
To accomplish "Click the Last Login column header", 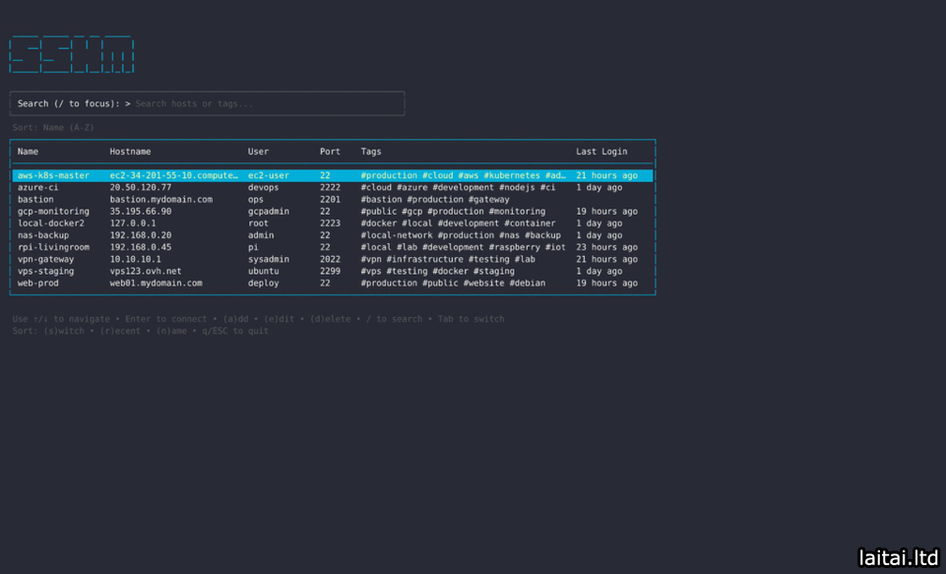I will click(x=600, y=152).
